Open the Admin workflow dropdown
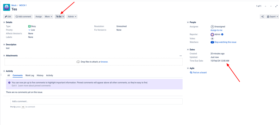The width and height of the screenshot is (279, 125). pos(72,16)
